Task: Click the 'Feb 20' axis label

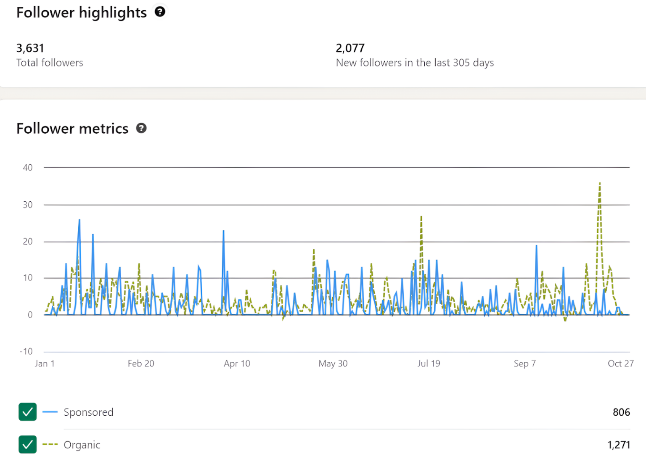Action: pos(141,364)
